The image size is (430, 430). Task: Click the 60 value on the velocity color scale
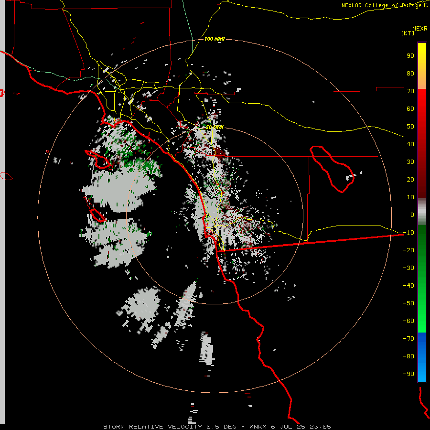[x=410, y=109]
